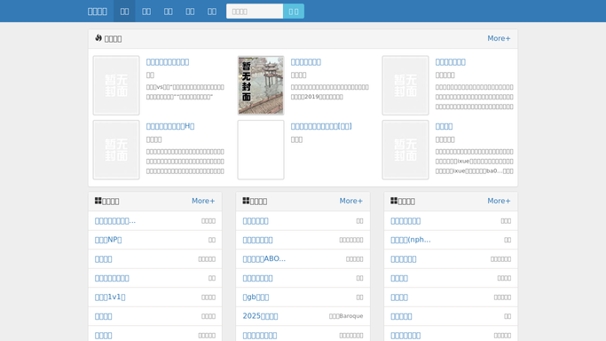Open More+ in the right list panel
This screenshot has height=341, width=606.
point(499,201)
